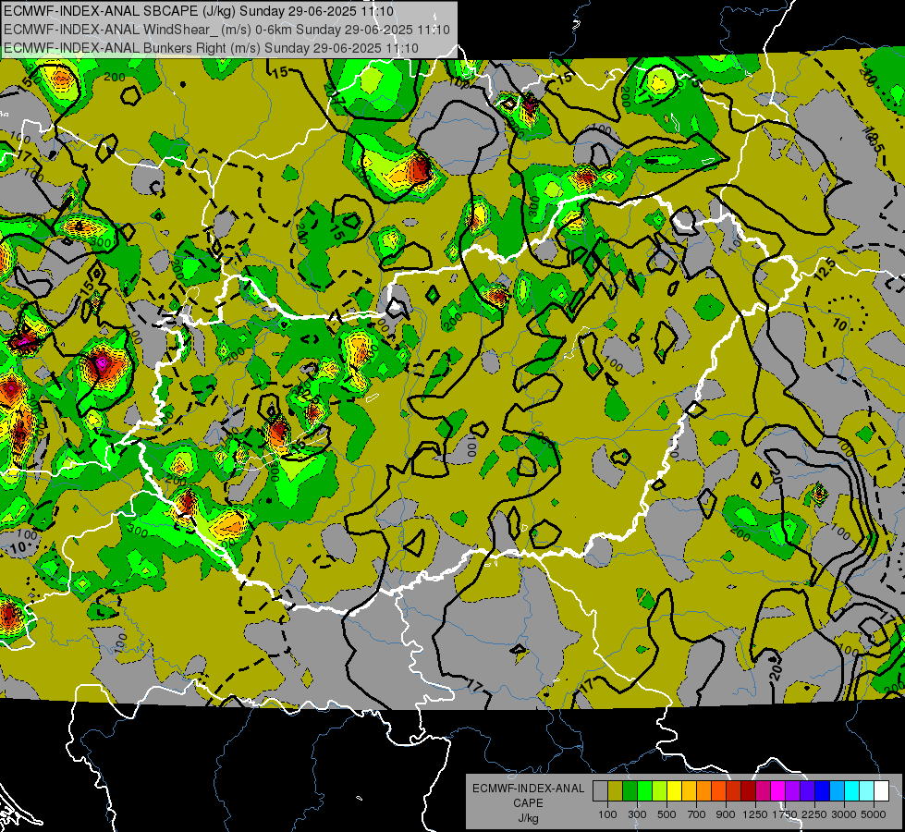Select the pure blue legend swatch

823,791
